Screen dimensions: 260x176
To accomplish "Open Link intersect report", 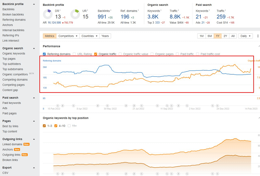I will coord(11,41).
